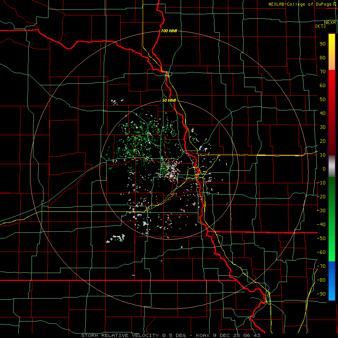Click the legend value "60"
Screen dimensions: 338x338
point(323,85)
